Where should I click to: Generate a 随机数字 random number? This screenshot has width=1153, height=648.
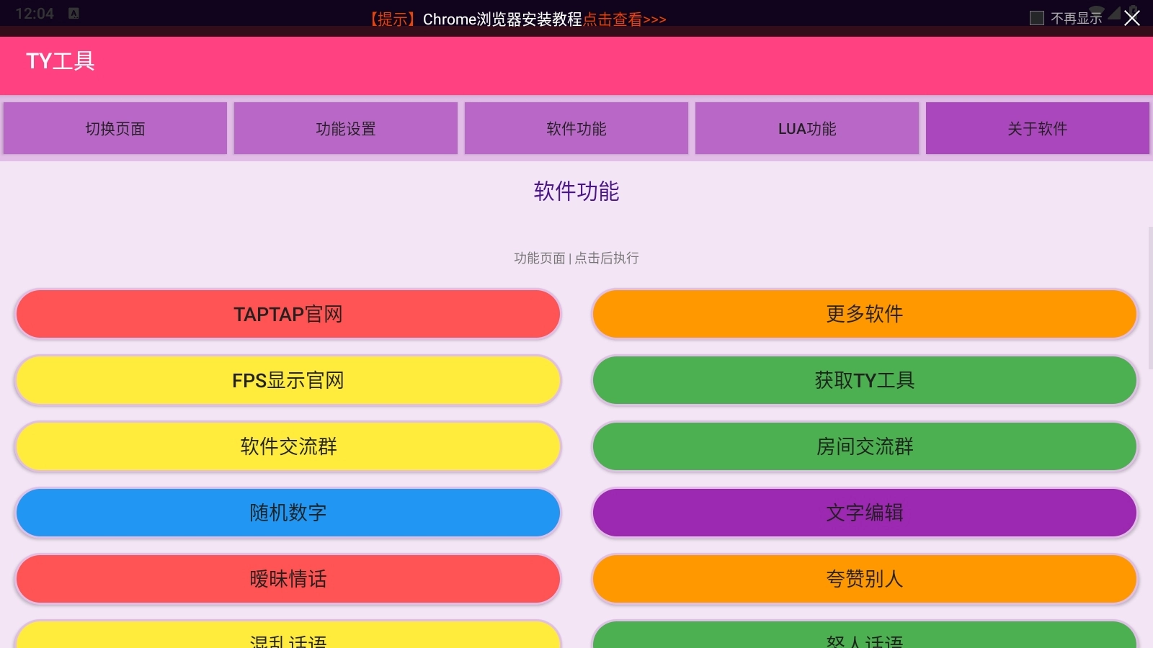(288, 513)
